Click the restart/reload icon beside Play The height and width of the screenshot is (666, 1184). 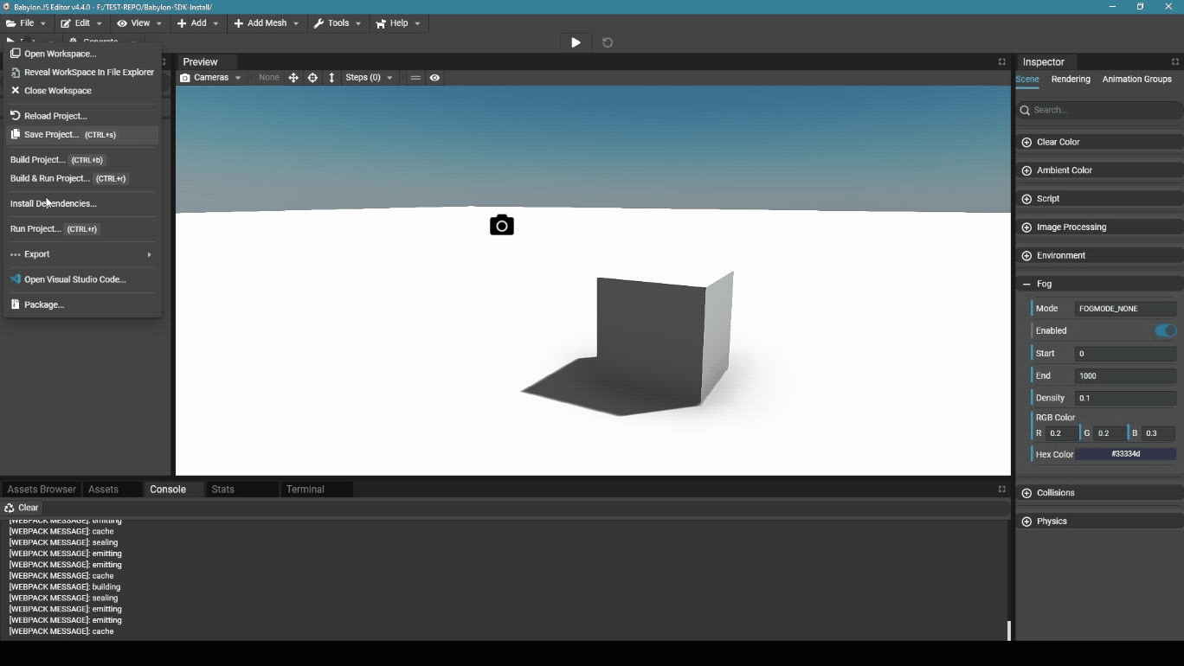(x=608, y=42)
